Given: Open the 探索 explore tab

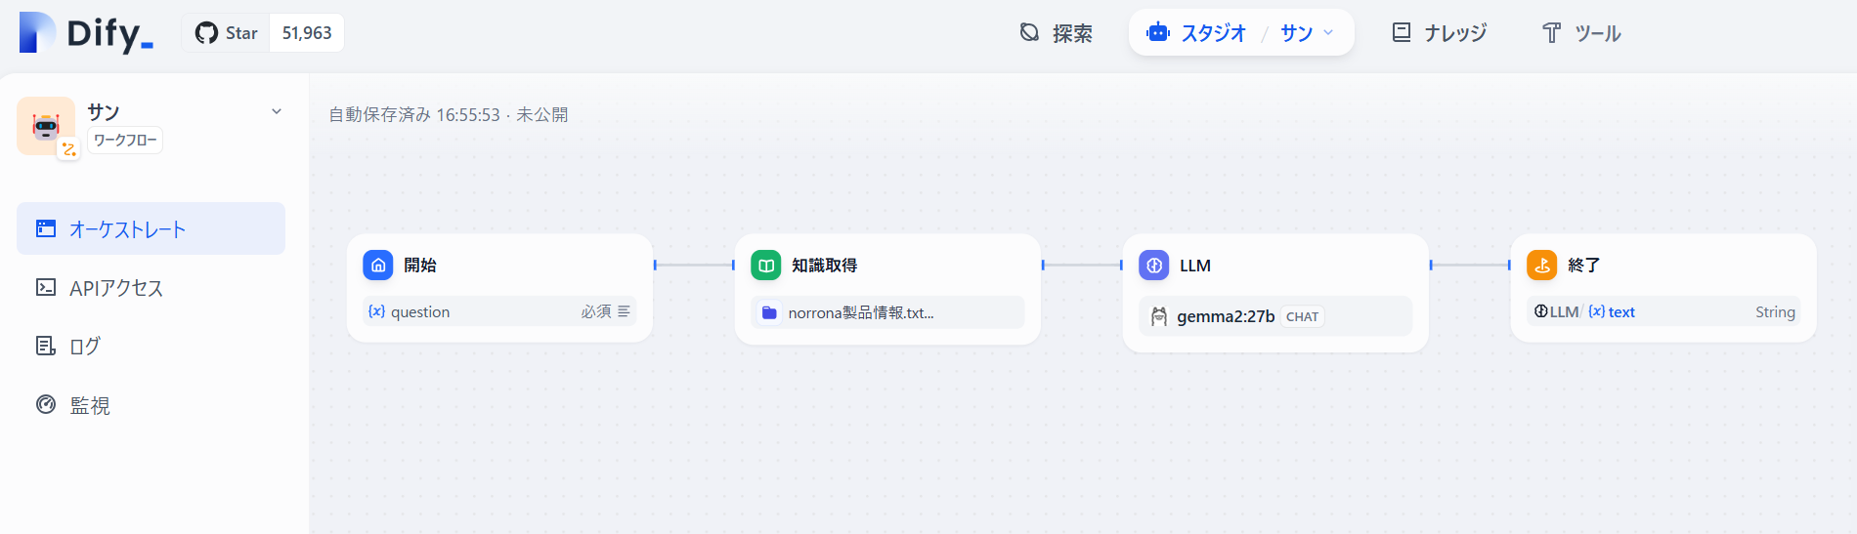Looking at the screenshot, I should (x=1056, y=33).
